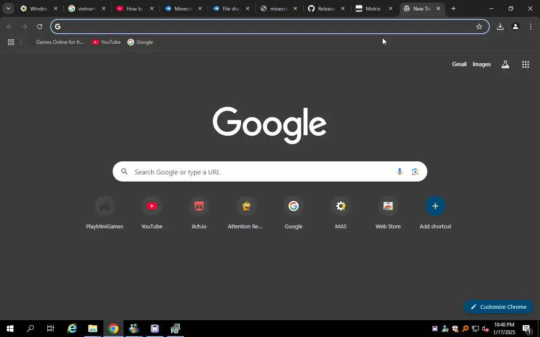Close the Motrix tab
The image size is (540, 337).
(390, 8)
